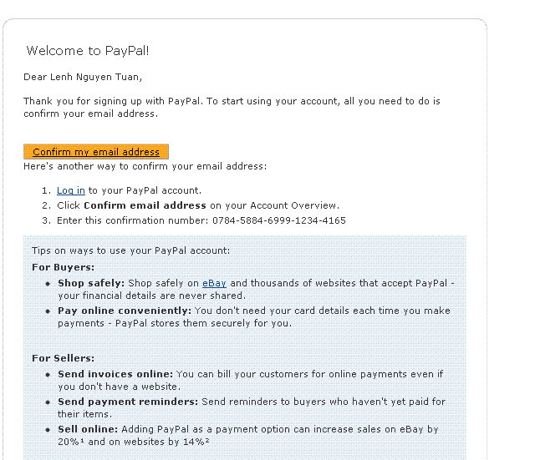Click the Dear Lenh Nguyen Tuan greeting

click(83, 78)
